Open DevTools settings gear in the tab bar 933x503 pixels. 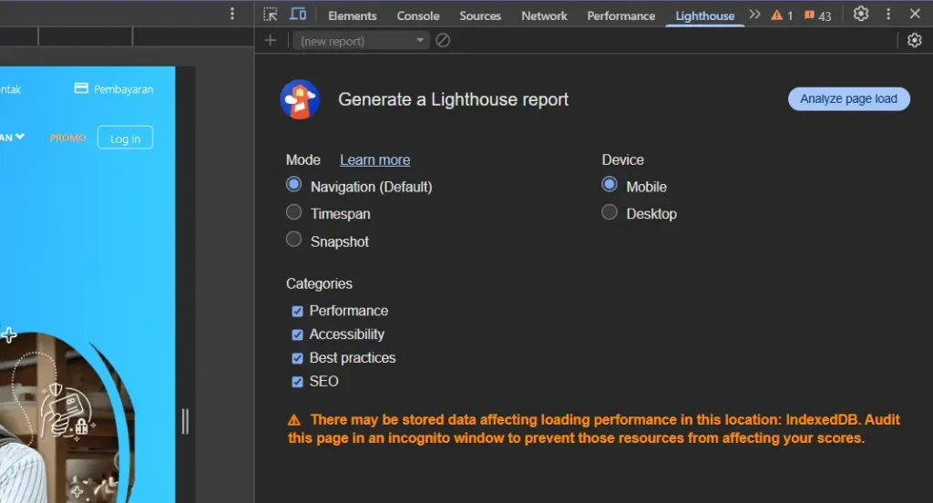click(x=861, y=14)
